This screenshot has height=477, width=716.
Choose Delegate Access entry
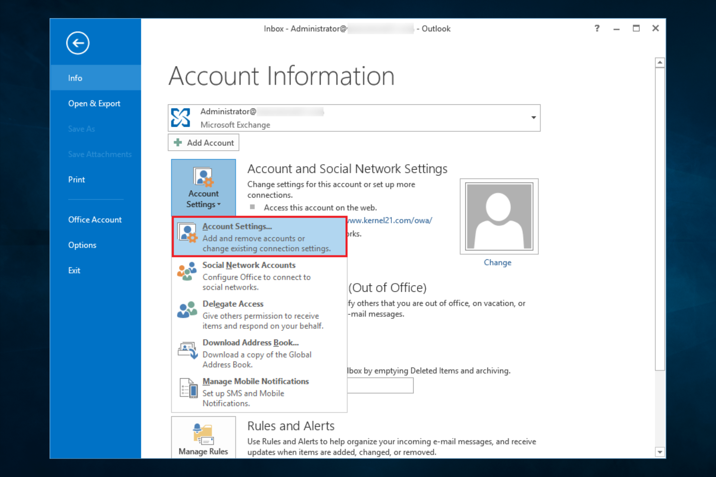(260, 315)
